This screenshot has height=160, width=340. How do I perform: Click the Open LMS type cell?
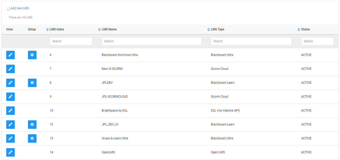(218, 152)
